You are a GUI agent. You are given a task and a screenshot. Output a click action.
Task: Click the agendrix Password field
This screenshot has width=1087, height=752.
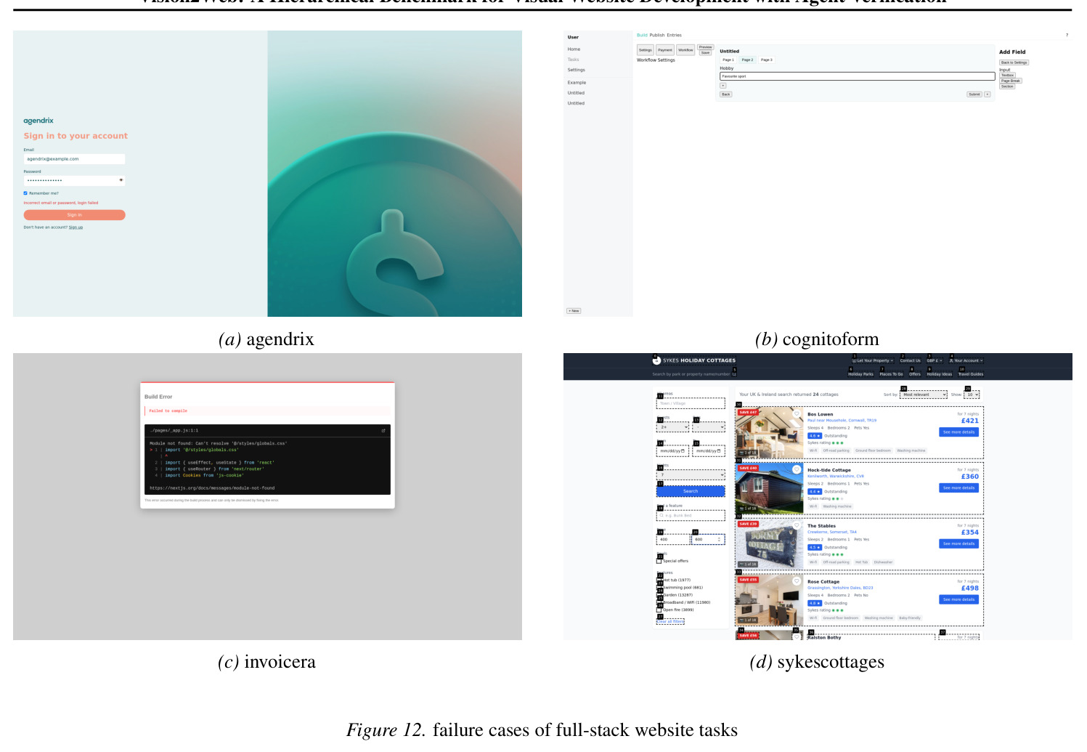[74, 180]
